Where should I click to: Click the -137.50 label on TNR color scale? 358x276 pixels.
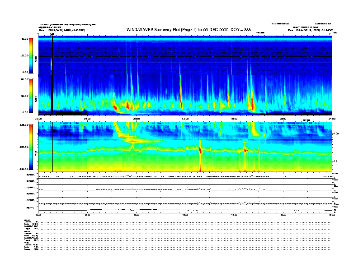(x=24, y=147)
